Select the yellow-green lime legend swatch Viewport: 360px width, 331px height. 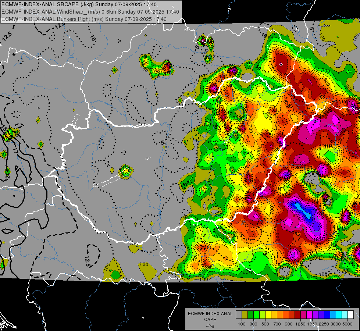262,314
